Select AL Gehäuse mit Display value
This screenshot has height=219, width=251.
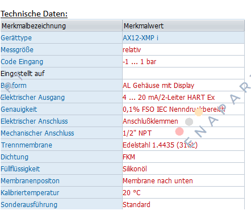pos(158,86)
